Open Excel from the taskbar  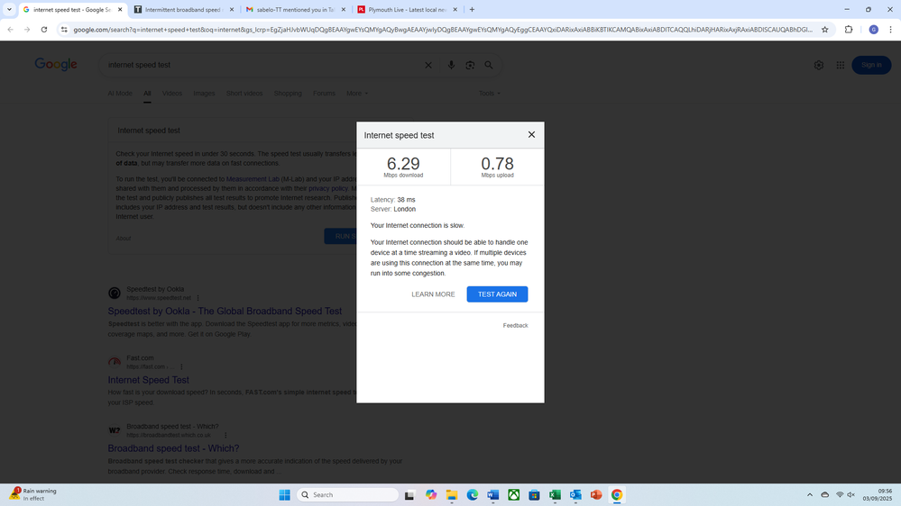[x=555, y=495]
